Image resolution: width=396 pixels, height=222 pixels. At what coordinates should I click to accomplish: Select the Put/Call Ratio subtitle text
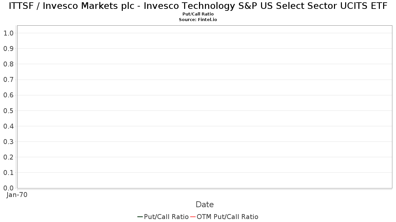point(198,14)
